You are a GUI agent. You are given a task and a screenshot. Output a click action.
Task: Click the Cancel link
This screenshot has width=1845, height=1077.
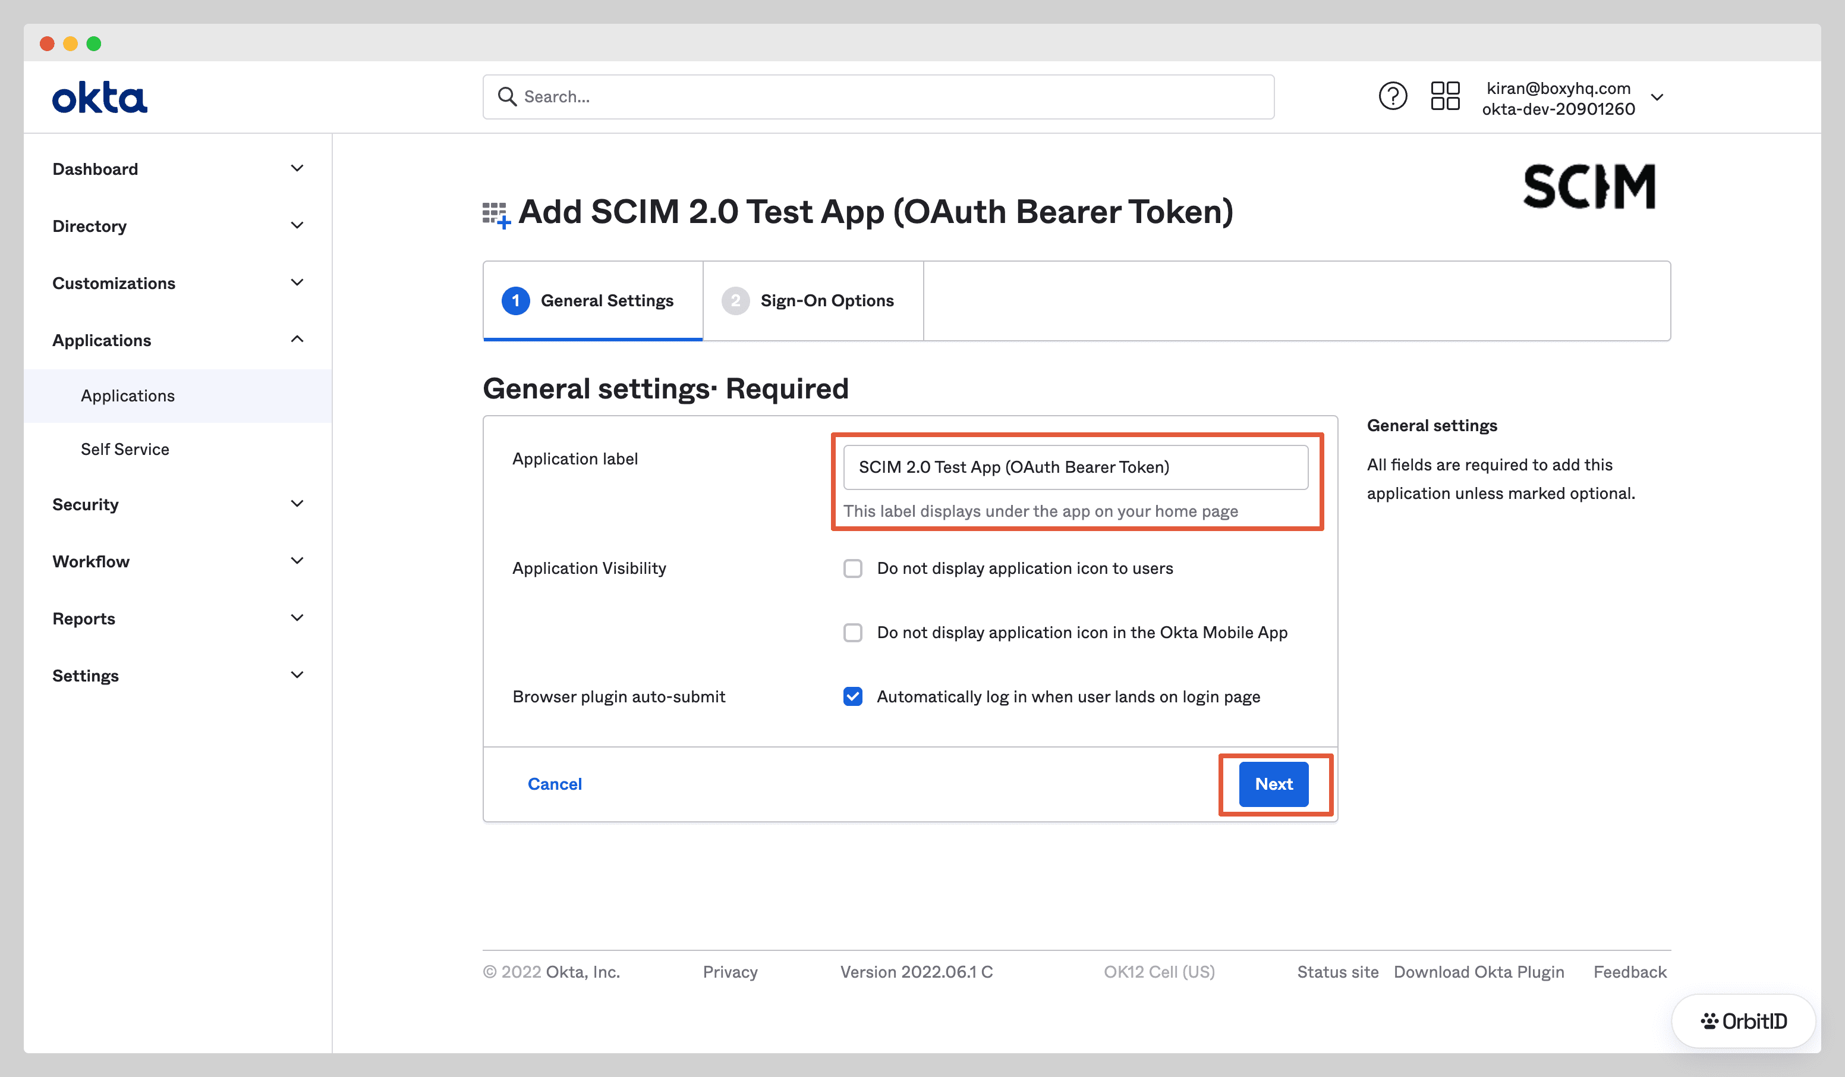[x=554, y=784]
